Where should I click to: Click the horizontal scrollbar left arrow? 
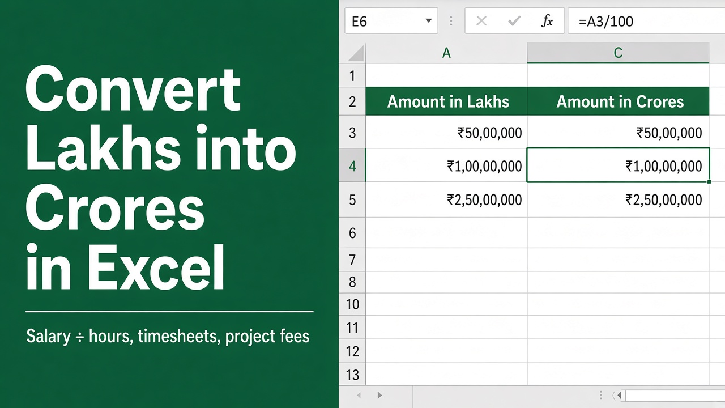pyautogui.click(x=620, y=396)
